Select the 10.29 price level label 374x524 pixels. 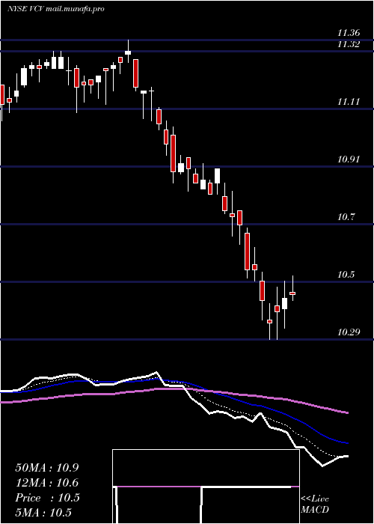coord(349,332)
